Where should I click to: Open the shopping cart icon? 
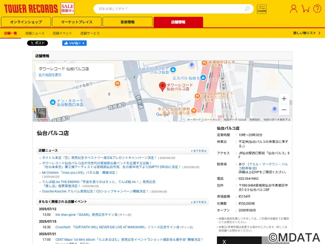click(x=305, y=9)
